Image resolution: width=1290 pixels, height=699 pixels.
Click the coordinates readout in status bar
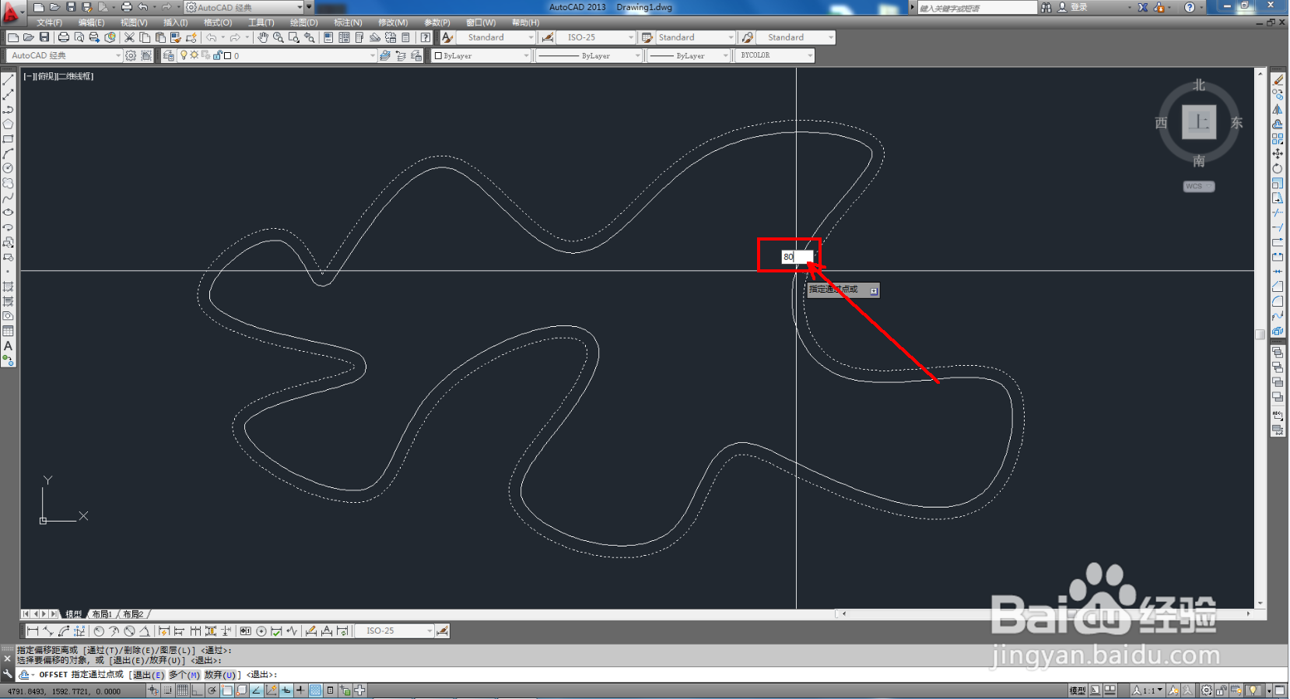[65, 691]
